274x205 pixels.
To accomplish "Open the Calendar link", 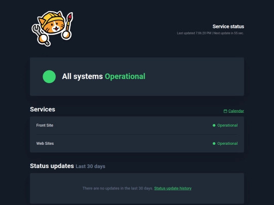I will pos(236,111).
